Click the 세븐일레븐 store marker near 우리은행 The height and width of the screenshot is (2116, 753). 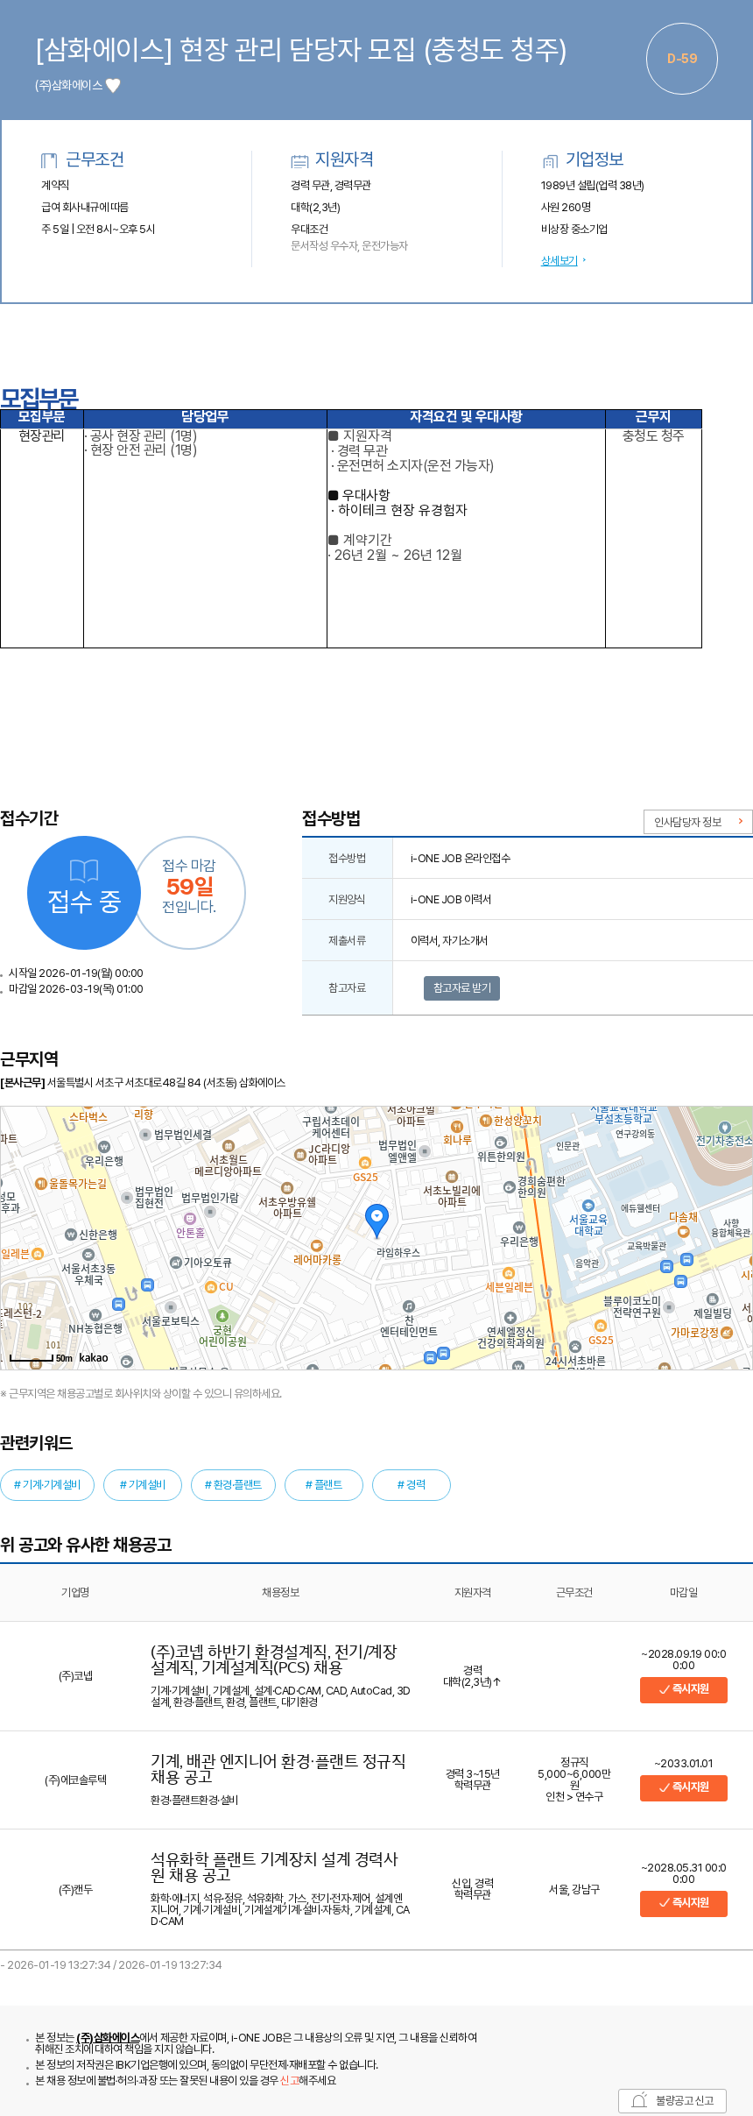(509, 1273)
